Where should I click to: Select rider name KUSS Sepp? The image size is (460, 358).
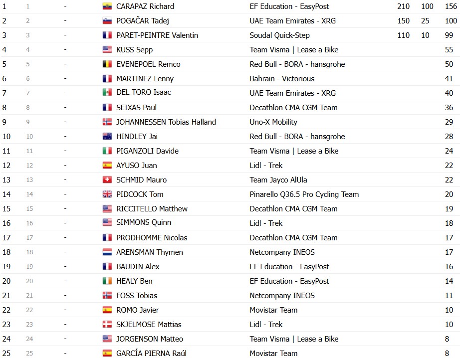click(134, 49)
